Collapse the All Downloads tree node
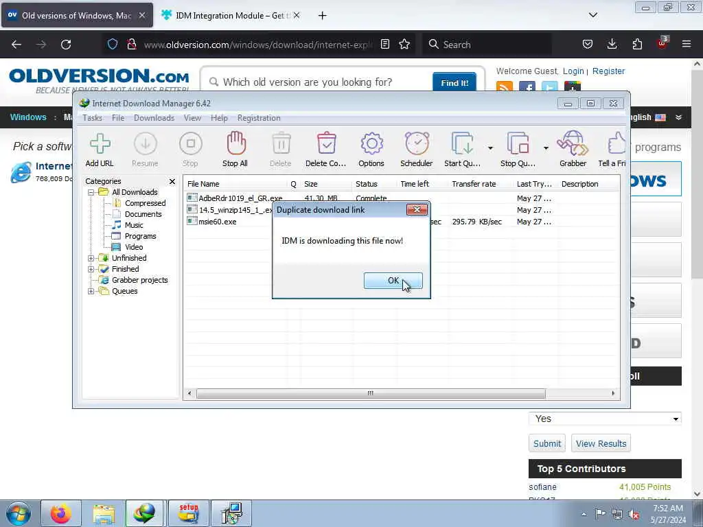Screen dimensions: 703x527 tap(91, 192)
